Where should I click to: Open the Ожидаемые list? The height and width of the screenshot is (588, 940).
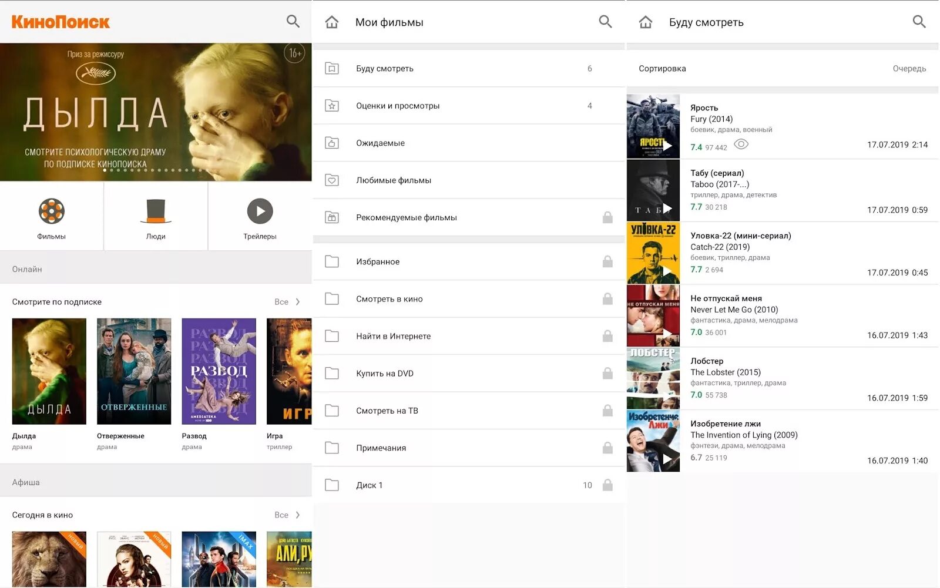pyautogui.click(x=469, y=143)
